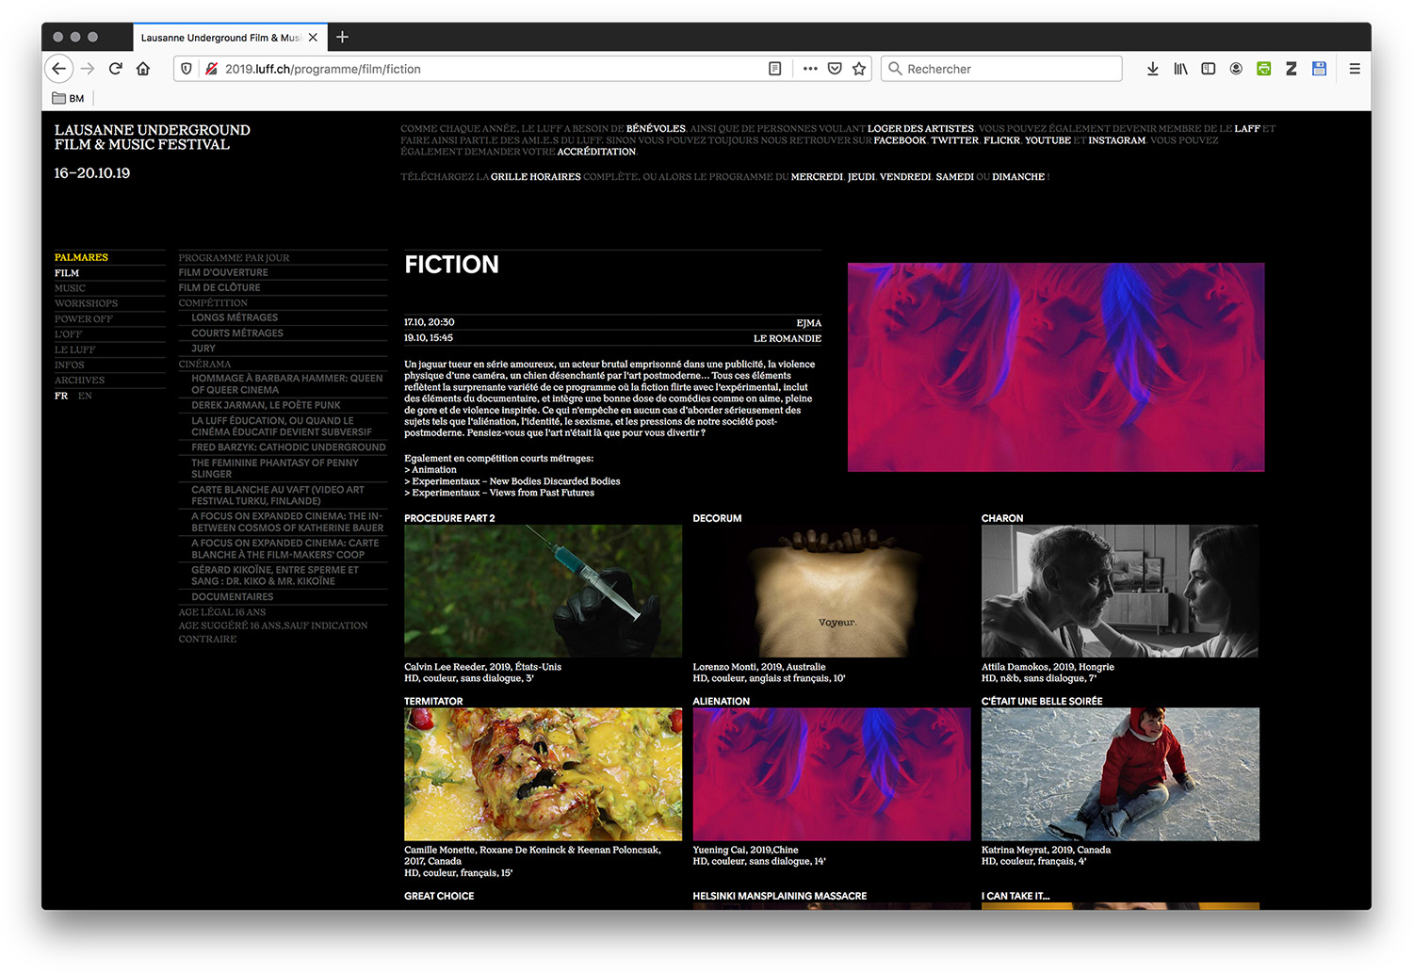Open the Firefox hamburger menu
Image resolution: width=1413 pixels, height=974 pixels.
1355,69
